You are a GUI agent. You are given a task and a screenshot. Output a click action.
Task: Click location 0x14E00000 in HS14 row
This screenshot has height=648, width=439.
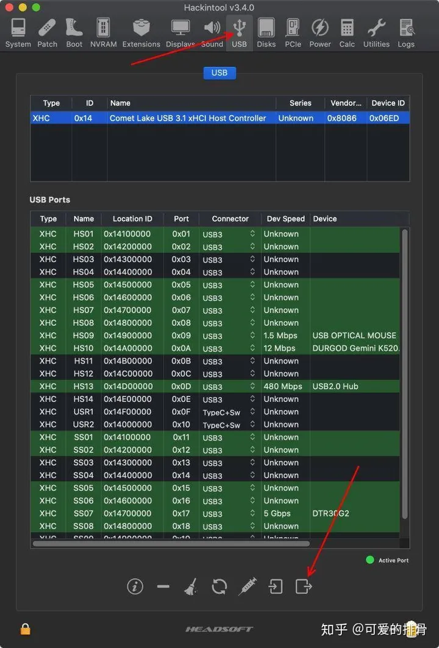127,400
